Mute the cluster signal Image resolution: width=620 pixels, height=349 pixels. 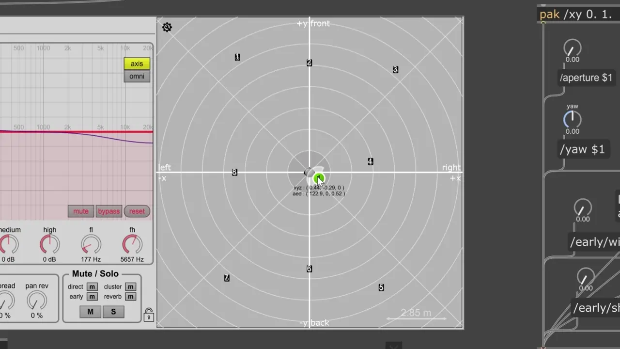pyautogui.click(x=130, y=287)
